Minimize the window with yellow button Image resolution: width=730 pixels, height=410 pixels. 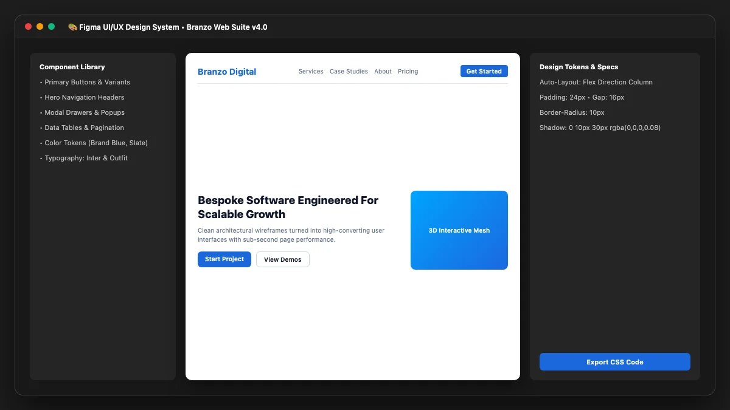(40, 27)
